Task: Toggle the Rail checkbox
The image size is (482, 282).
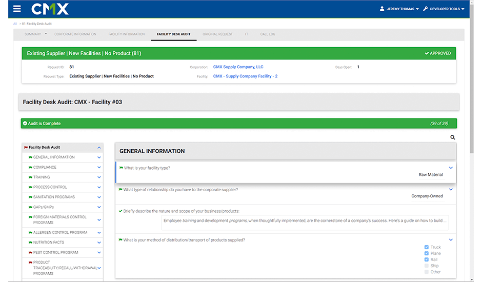Action: point(426,259)
